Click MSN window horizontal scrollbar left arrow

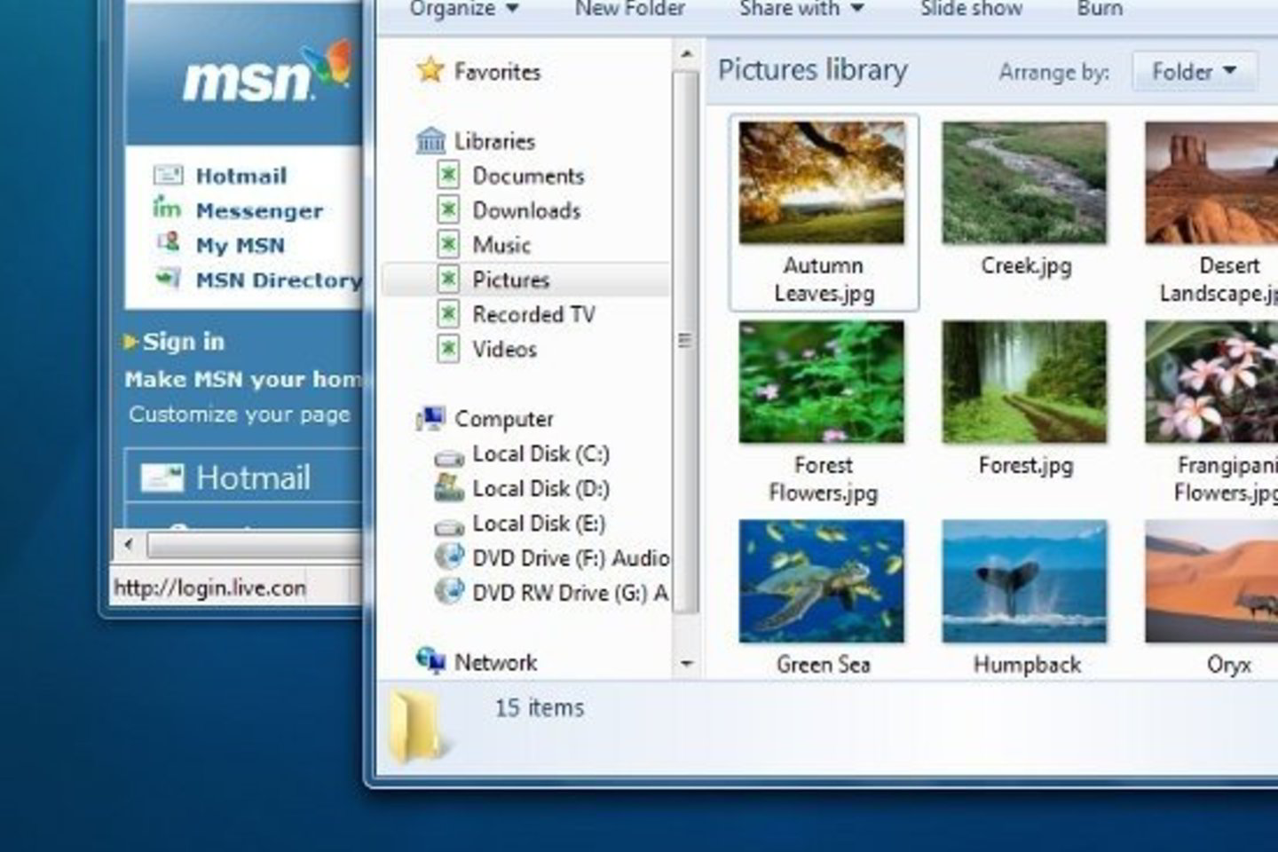point(129,544)
